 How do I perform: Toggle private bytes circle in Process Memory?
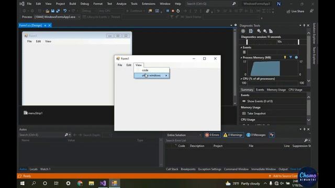(x=296, y=57)
